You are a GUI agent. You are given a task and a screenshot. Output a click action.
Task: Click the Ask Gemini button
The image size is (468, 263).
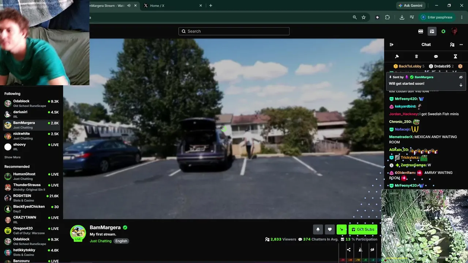[x=410, y=5]
